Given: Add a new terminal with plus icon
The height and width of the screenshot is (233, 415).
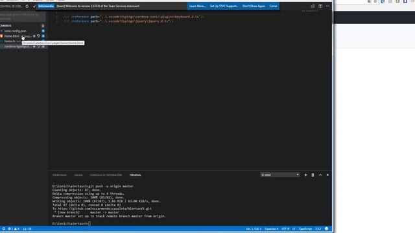Looking at the screenshot, I should [x=305, y=175].
